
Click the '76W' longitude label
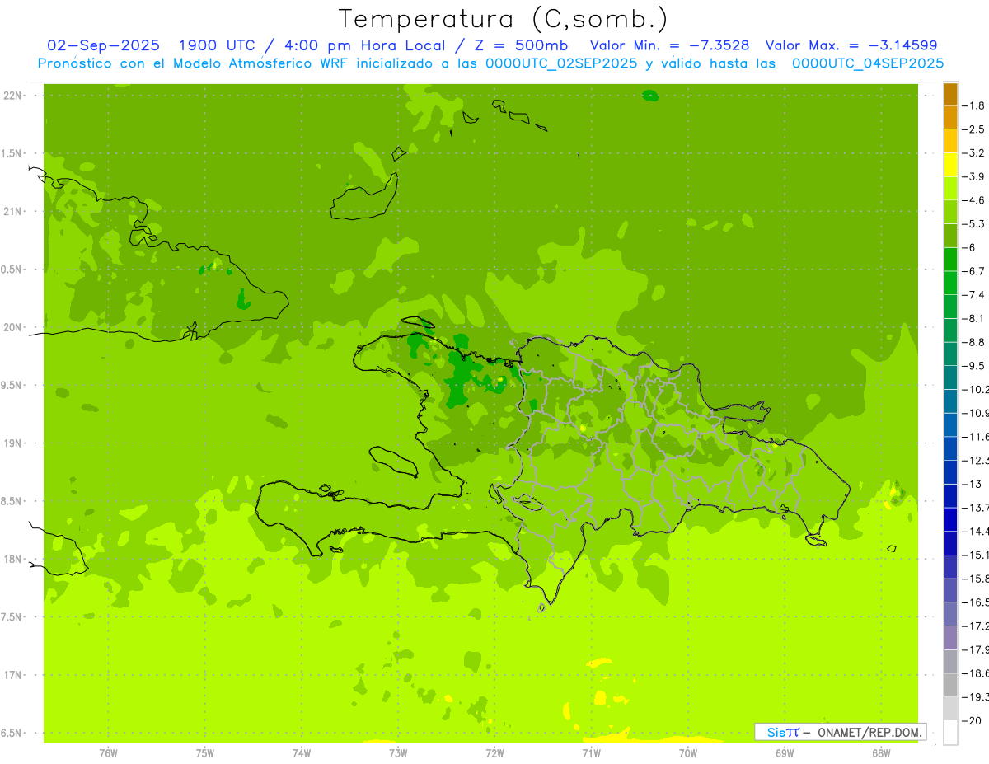pyautogui.click(x=108, y=753)
